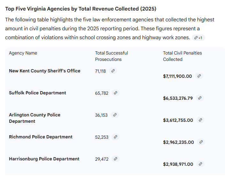This screenshot has width=225, height=176.
Task: Click Arlington County Police Department agency name
Action: pos(34,118)
